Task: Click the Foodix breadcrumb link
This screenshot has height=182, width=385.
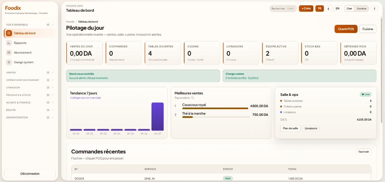Action: pyautogui.click(x=70, y=21)
